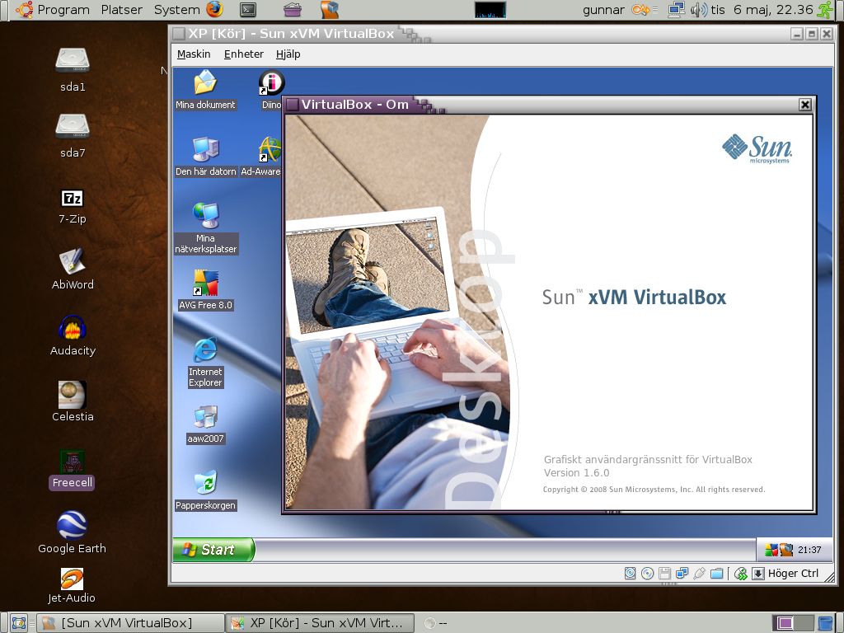The width and height of the screenshot is (844, 633).
Task: Select the Google Earth desktop icon
Action: point(73,525)
